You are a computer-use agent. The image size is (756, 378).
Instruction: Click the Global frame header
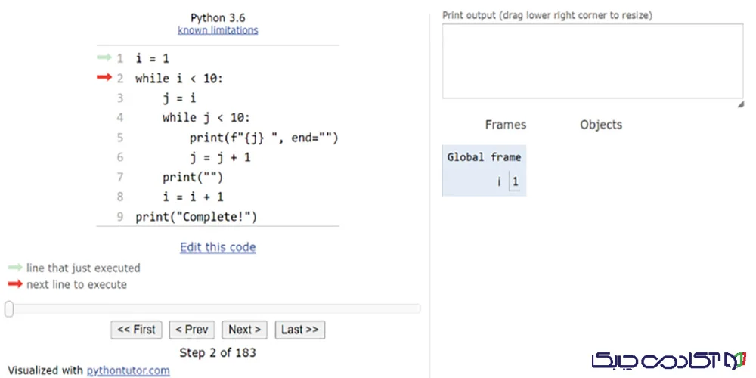coord(484,157)
